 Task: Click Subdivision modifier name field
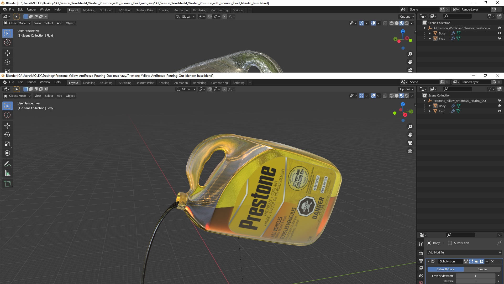pyautogui.click(x=450, y=261)
